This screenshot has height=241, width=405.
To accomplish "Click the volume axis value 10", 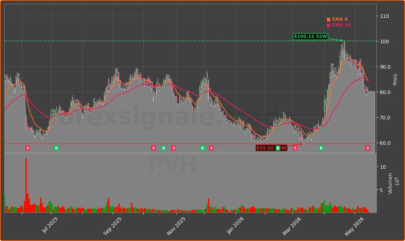I will point(383,167).
